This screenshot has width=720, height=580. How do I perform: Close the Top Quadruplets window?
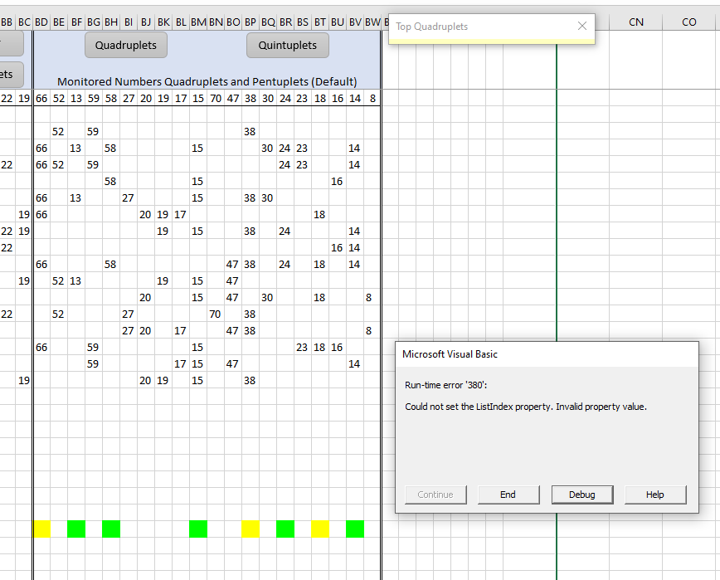pyautogui.click(x=582, y=26)
